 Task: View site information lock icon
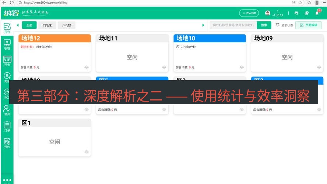click(20, 3)
